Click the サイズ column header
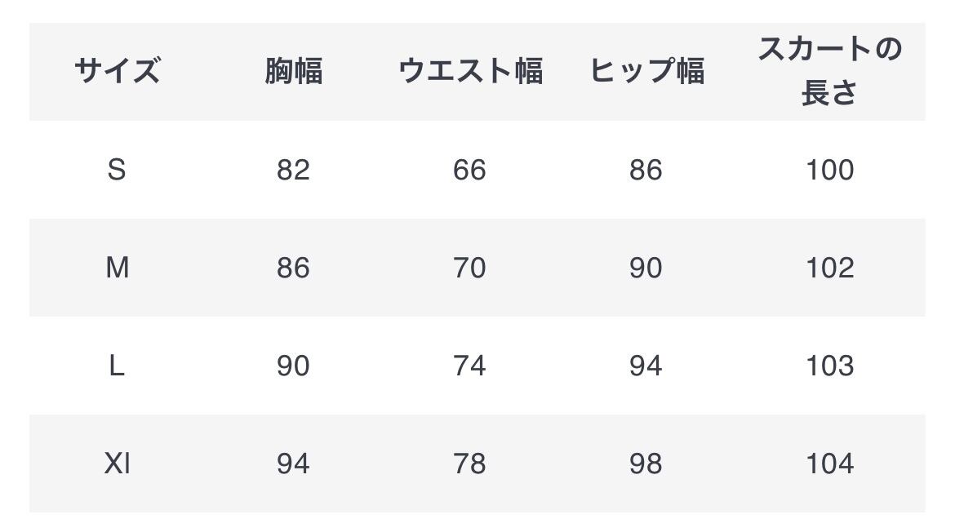The height and width of the screenshot is (519, 955). click(x=117, y=72)
